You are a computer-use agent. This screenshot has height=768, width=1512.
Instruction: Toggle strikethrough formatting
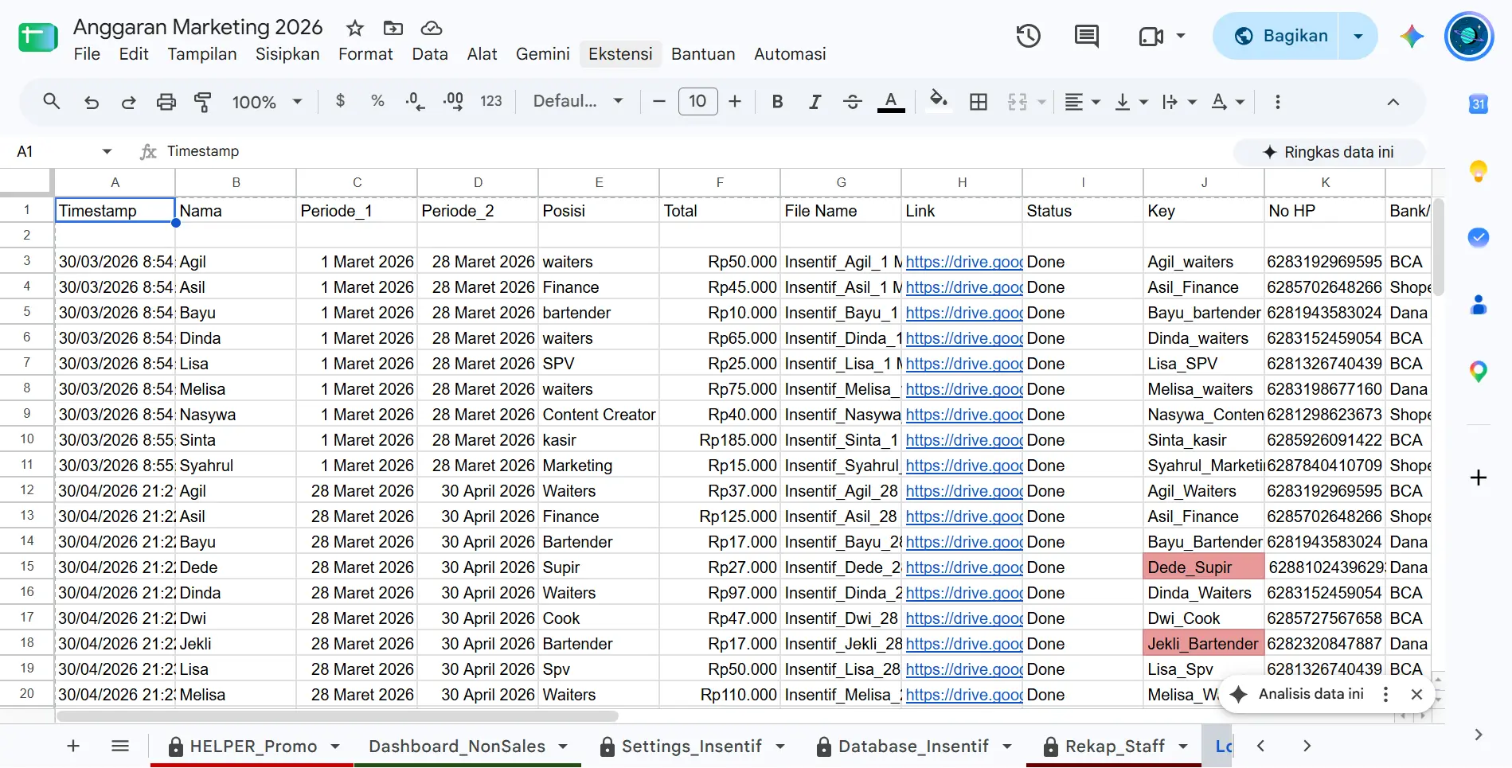(x=852, y=102)
